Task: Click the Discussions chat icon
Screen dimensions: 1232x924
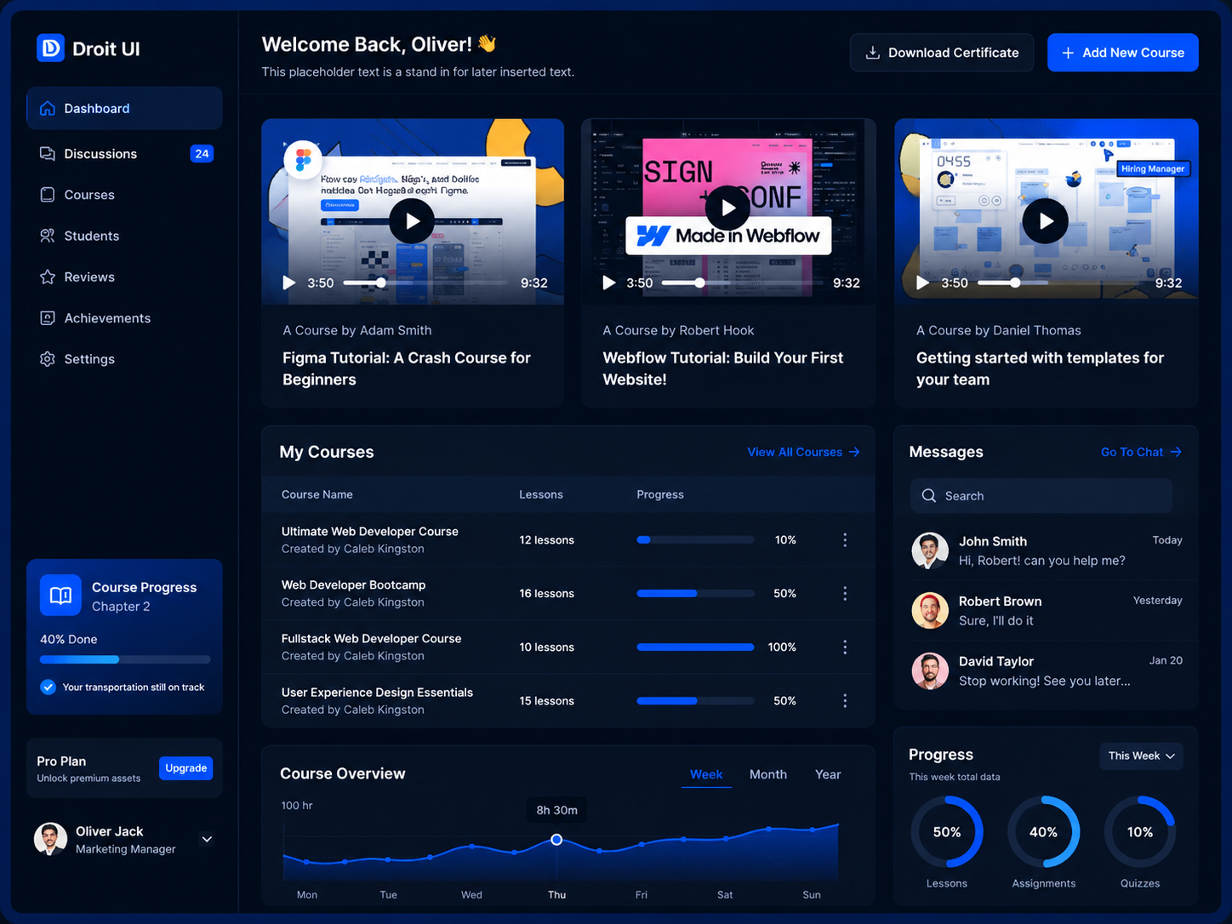Action: pyautogui.click(x=48, y=153)
